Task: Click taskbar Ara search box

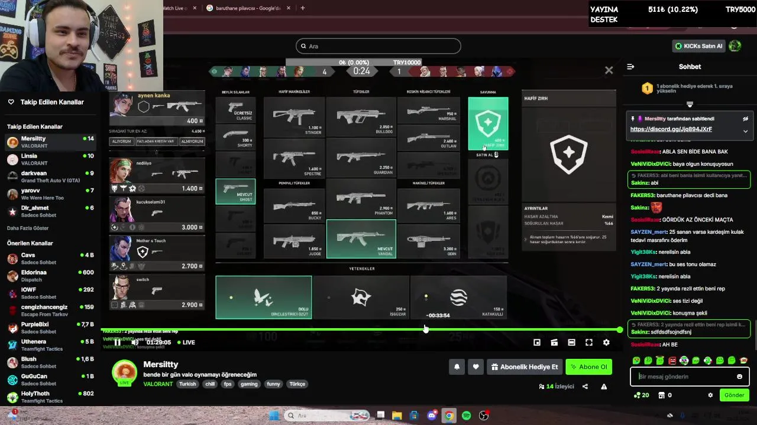Action: click(326, 416)
